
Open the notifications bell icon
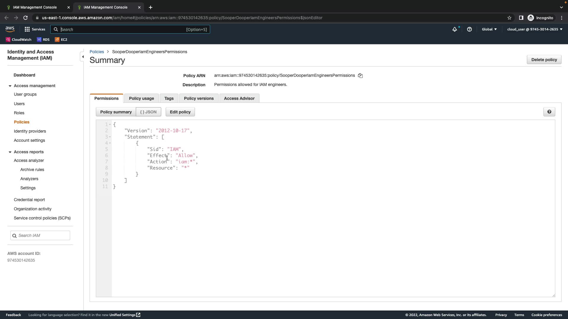click(x=455, y=29)
